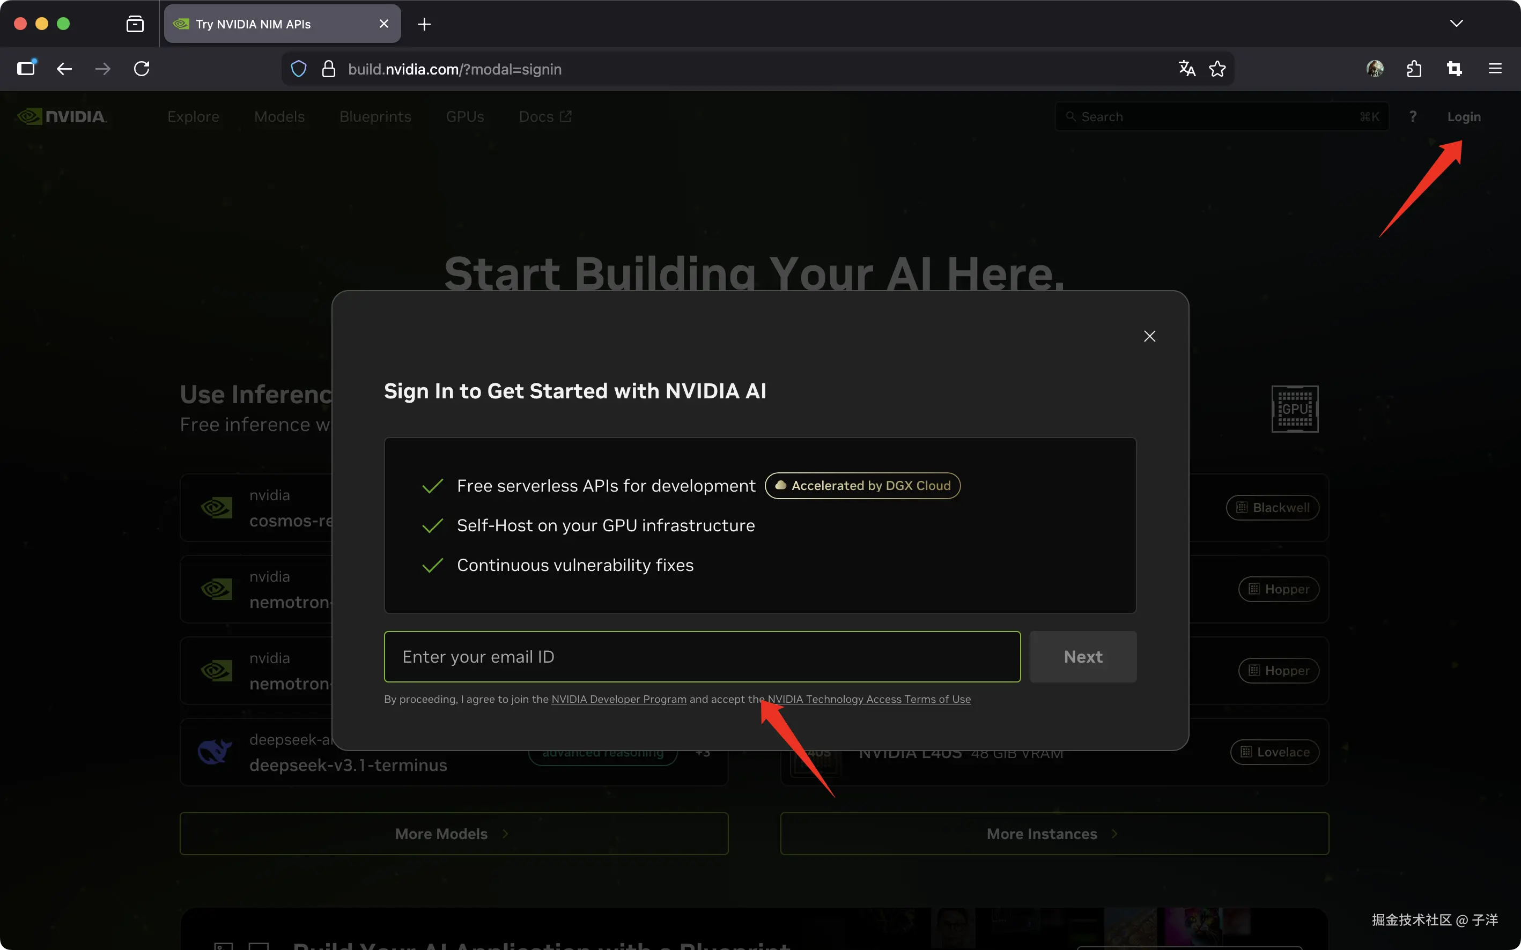This screenshot has width=1521, height=950.
Task: Close the sign-in modal with X
Action: pos(1149,336)
